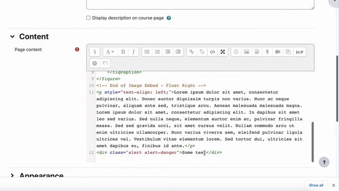This screenshot has height=191, width=339.
Task: Expand the Appearance section
Action: coord(12,176)
